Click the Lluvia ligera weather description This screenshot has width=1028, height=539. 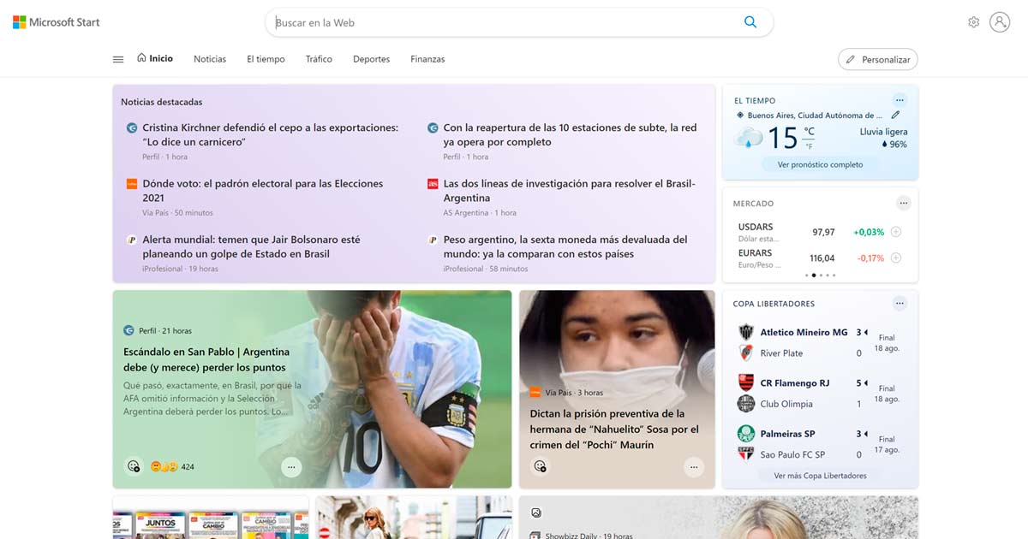883,132
